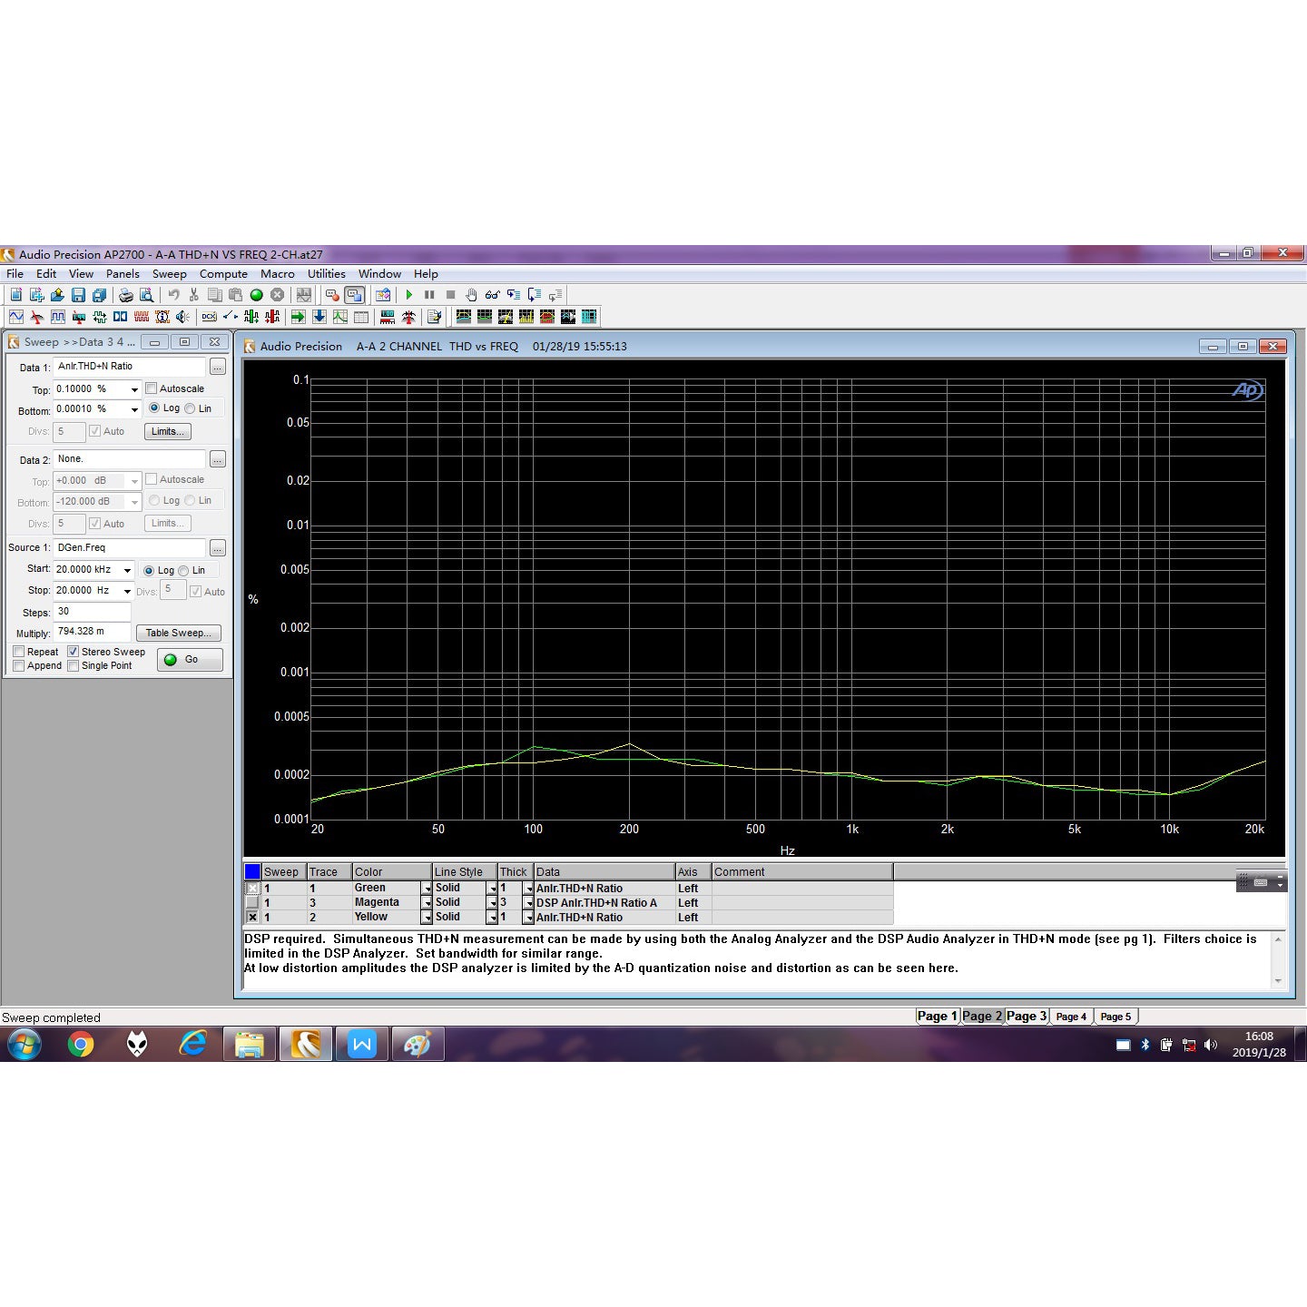This screenshot has width=1307, height=1307.
Task: Click the hand icon in the toolbar
Action: tap(471, 295)
